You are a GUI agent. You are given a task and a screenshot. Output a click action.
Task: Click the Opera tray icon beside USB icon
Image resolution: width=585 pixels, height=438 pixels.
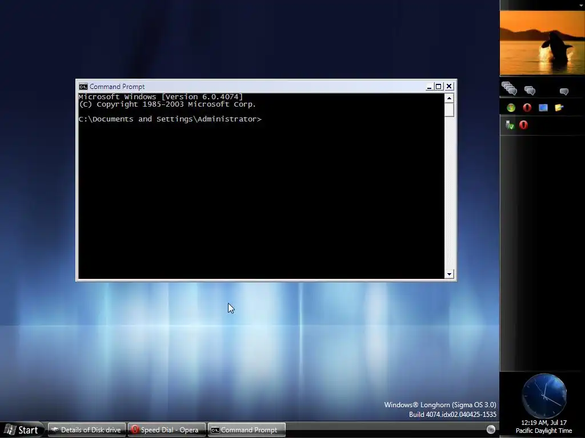(523, 125)
